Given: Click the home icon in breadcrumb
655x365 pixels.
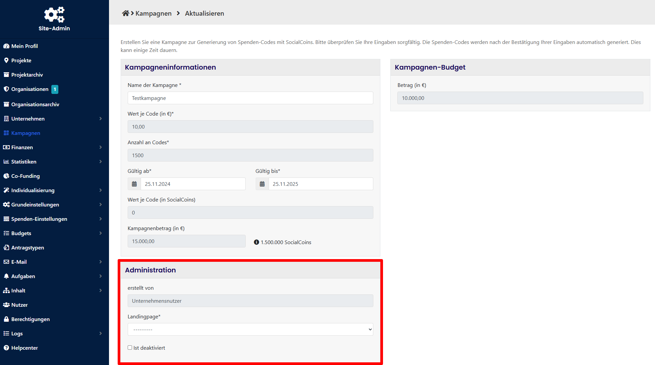Looking at the screenshot, I should tap(125, 13).
